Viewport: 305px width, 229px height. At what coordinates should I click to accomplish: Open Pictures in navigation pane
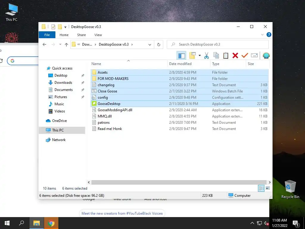[x=60, y=97]
